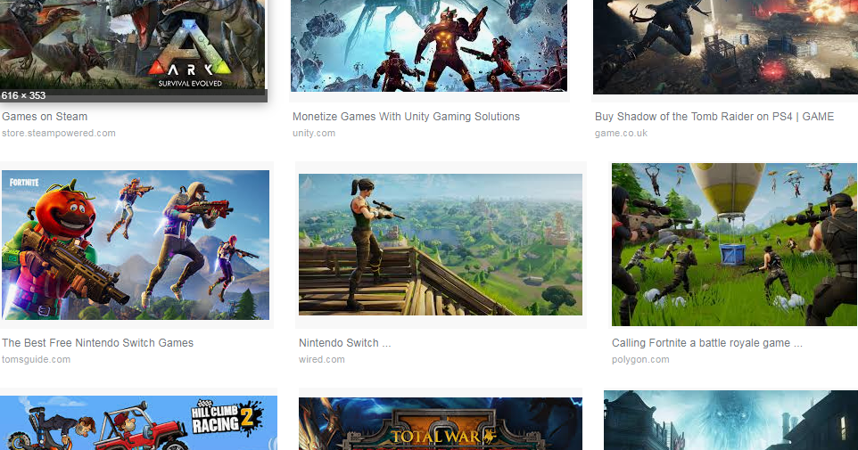Open the Shadow of the Tomb Raider image
Viewport: 858px width, 450px height.
tap(726, 47)
